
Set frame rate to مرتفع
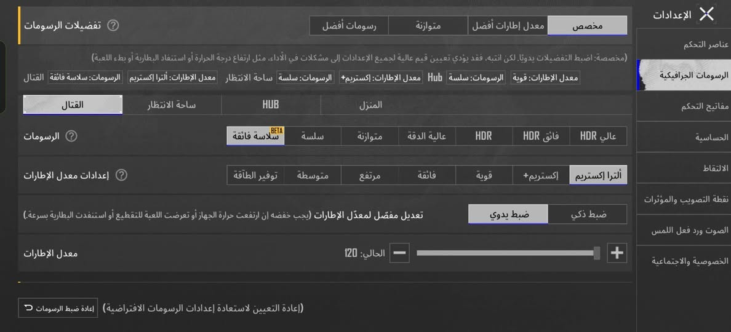(370, 176)
